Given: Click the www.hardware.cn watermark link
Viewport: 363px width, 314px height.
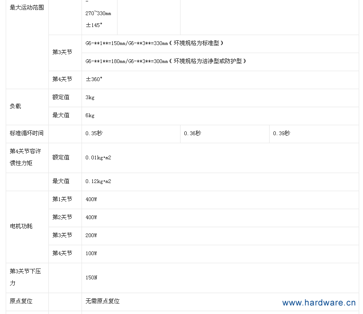Looking at the screenshot, I should (318, 303).
